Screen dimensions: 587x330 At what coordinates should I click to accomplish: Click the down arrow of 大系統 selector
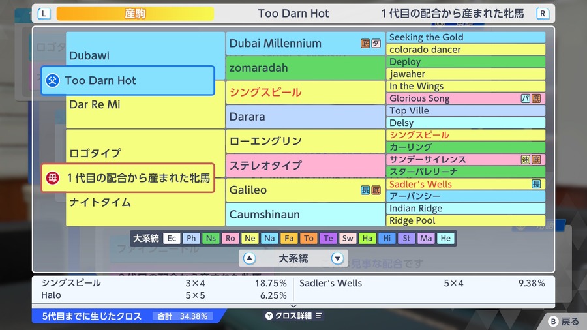[337, 258]
